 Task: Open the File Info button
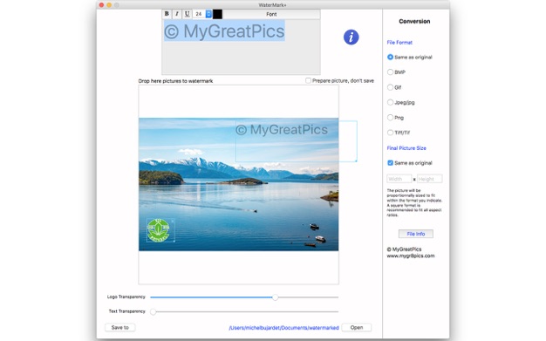coord(416,234)
